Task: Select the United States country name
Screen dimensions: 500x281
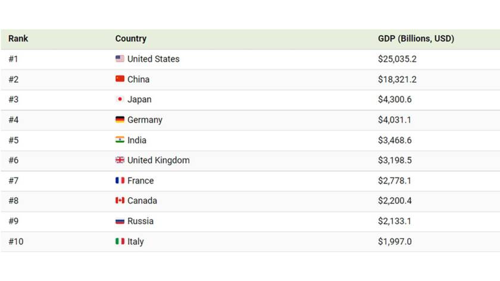Action: [154, 59]
